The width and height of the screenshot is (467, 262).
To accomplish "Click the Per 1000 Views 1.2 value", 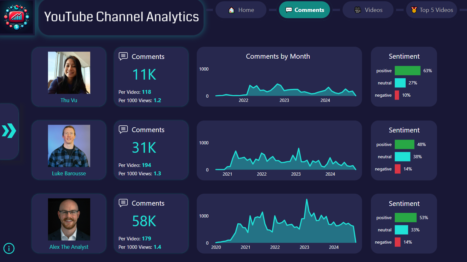I will click(x=157, y=100).
